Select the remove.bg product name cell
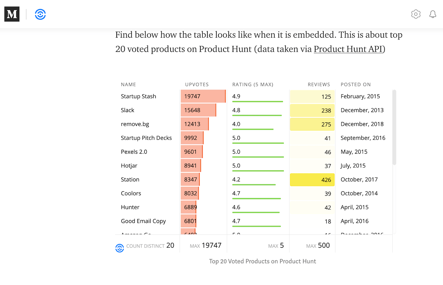This screenshot has height=285, width=443. 135,124
